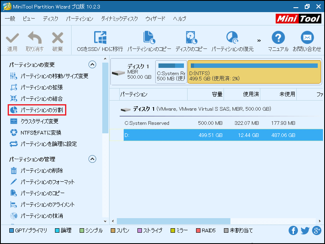Select クラスタサイズ変更 in sidebar

(x=34, y=121)
